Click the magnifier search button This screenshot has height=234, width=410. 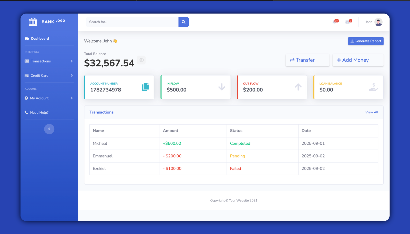click(x=183, y=22)
